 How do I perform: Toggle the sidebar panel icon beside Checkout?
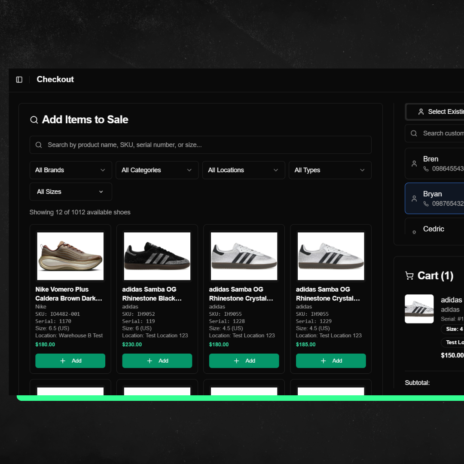click(19, 79)
